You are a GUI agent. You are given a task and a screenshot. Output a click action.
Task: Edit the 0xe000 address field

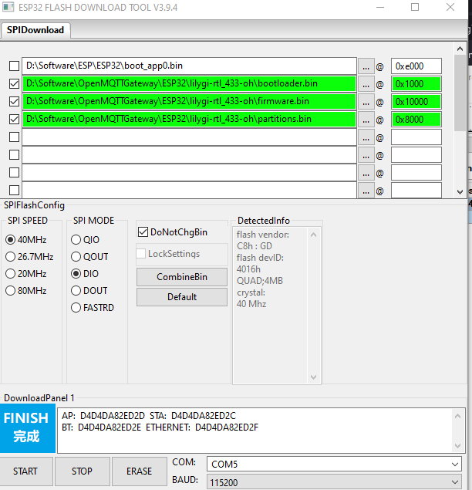416,66
